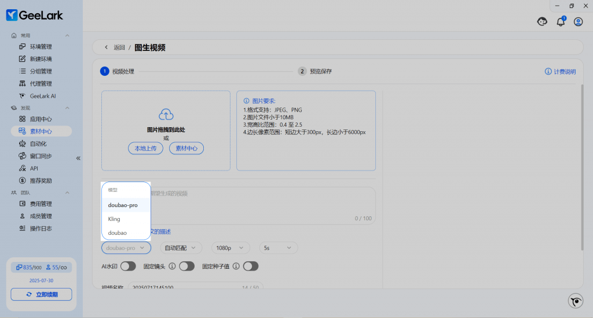
Task: Click the fixed-lens info icon
Action: pyautogui.click(x=172, y=266)
